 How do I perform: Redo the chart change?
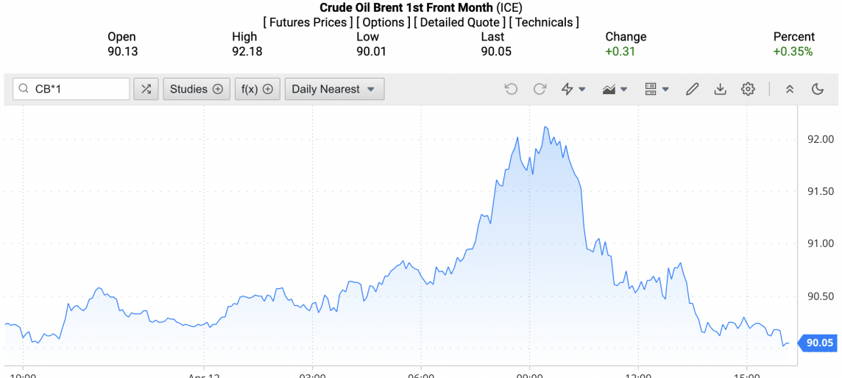pyautogui.click(x=539, y=89)
